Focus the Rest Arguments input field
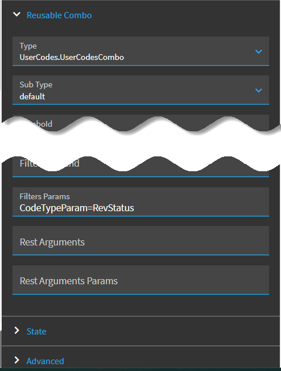 [140, 241]
